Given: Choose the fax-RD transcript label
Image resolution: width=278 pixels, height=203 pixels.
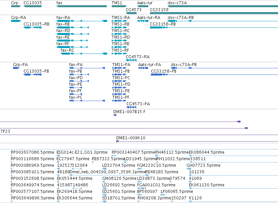Looking at the screenshot, I should (x=63, y=31).
